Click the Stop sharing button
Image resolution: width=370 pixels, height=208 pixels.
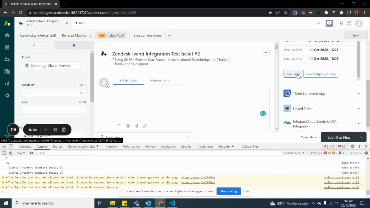(229, 191)
